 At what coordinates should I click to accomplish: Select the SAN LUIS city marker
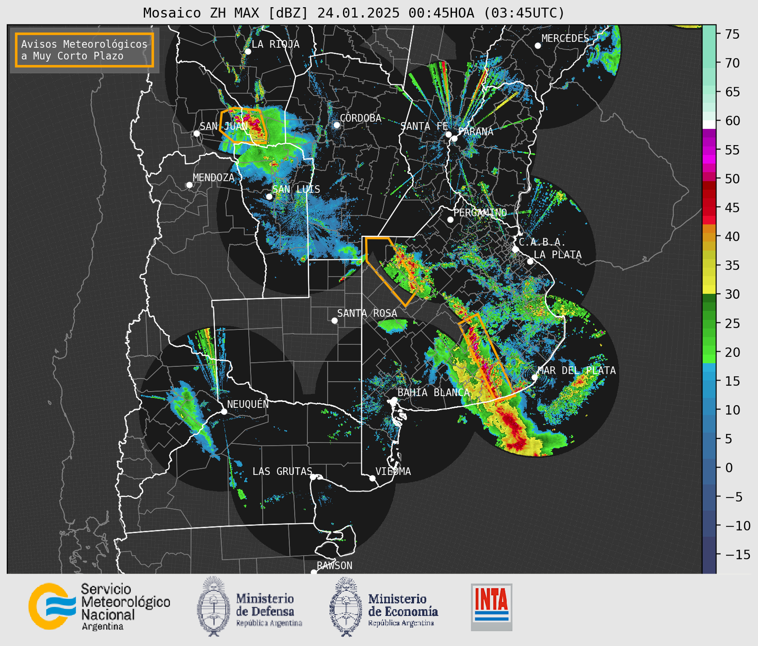point(269,196)
